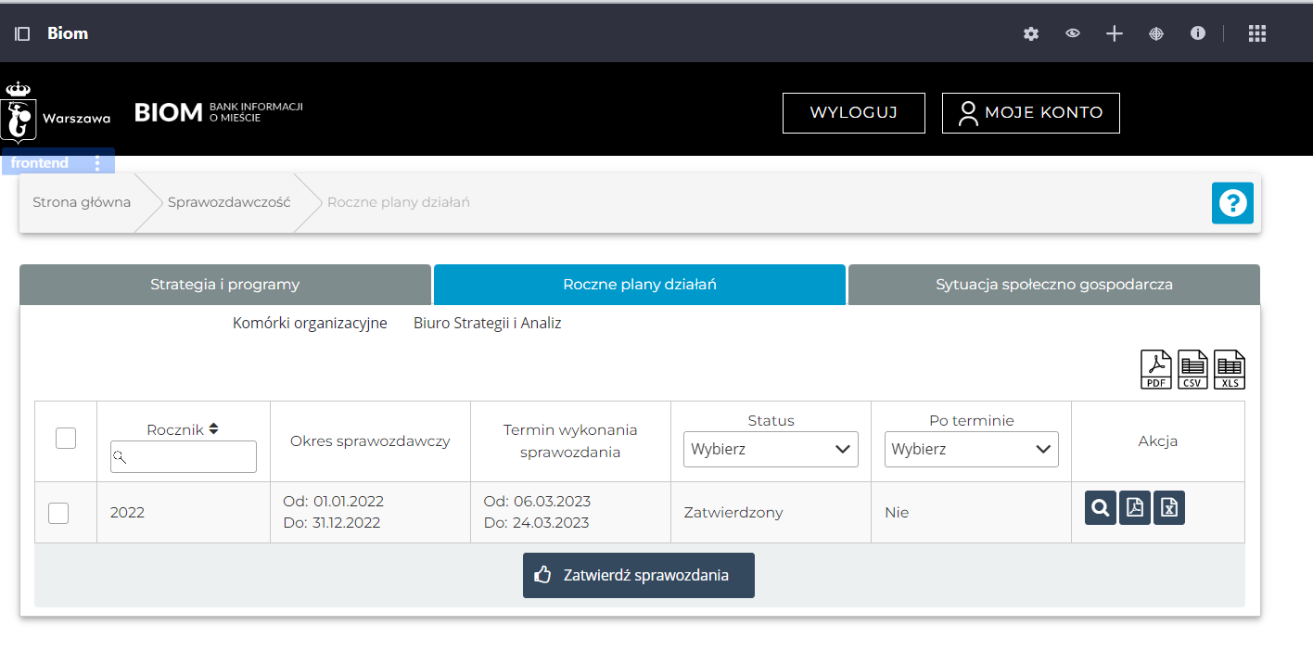Export table using the CSV icon
Screen dimensions: 1313x651
(1192, 370)
